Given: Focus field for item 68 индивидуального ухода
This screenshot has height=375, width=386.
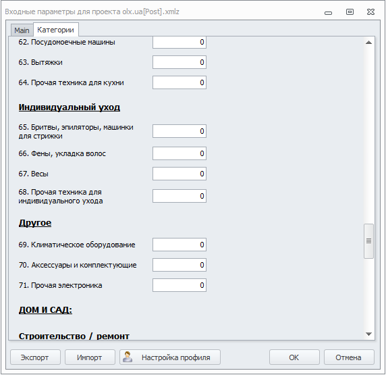Looking at the screenshot, I should coord(180,196).
